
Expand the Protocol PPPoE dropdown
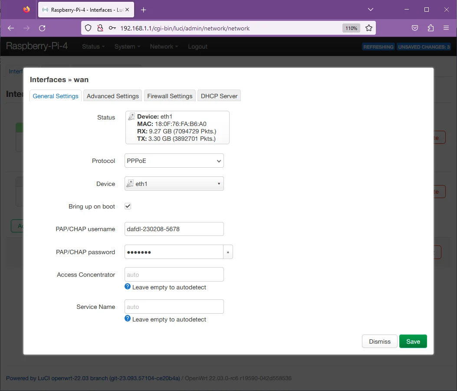click(x=174, y=161)
